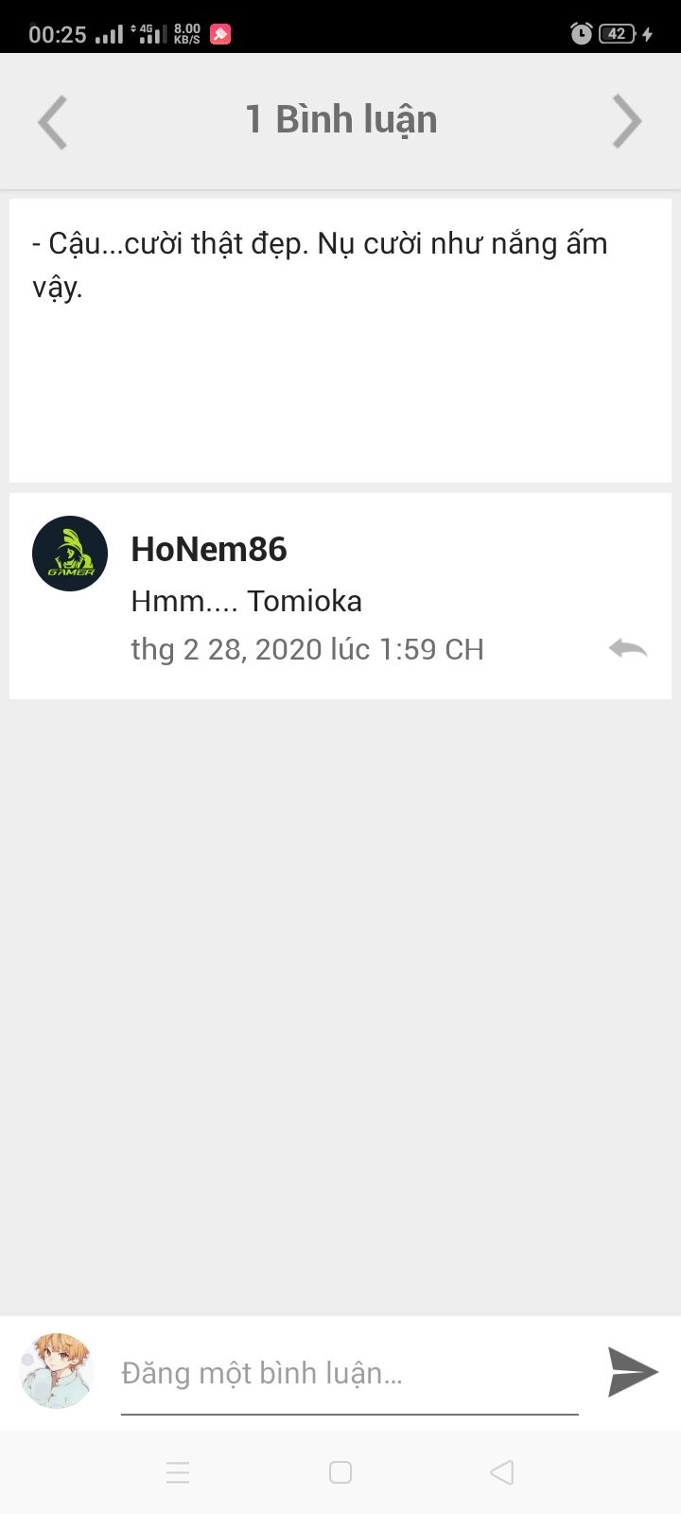Image resolution: width=681 pixels, height=1514 pixels.
Task: Tap the '1 Bình luận' header title
Action: [x=341, y=120]
